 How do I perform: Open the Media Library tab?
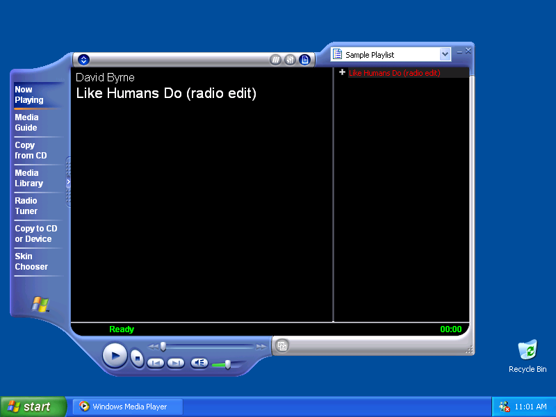[x=28, y=178]
